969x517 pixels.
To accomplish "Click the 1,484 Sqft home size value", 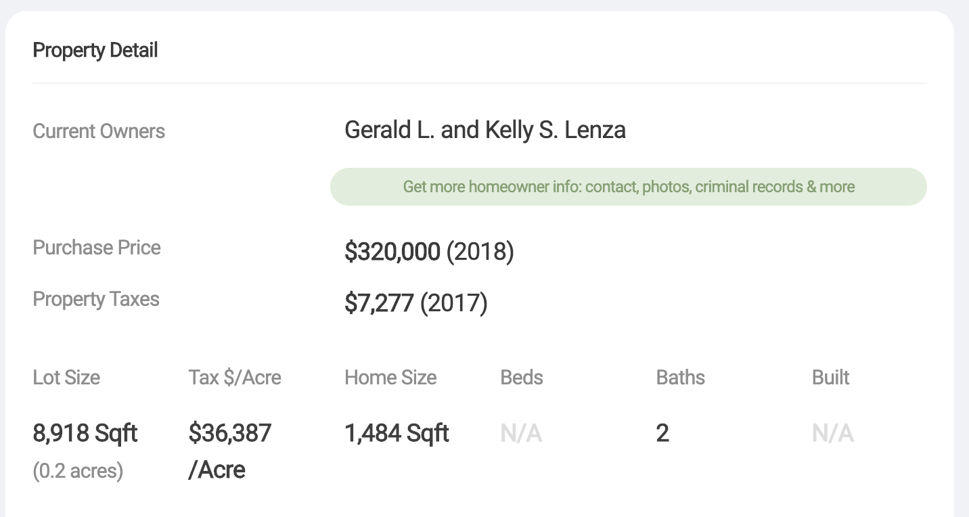I will click(397, 433).
